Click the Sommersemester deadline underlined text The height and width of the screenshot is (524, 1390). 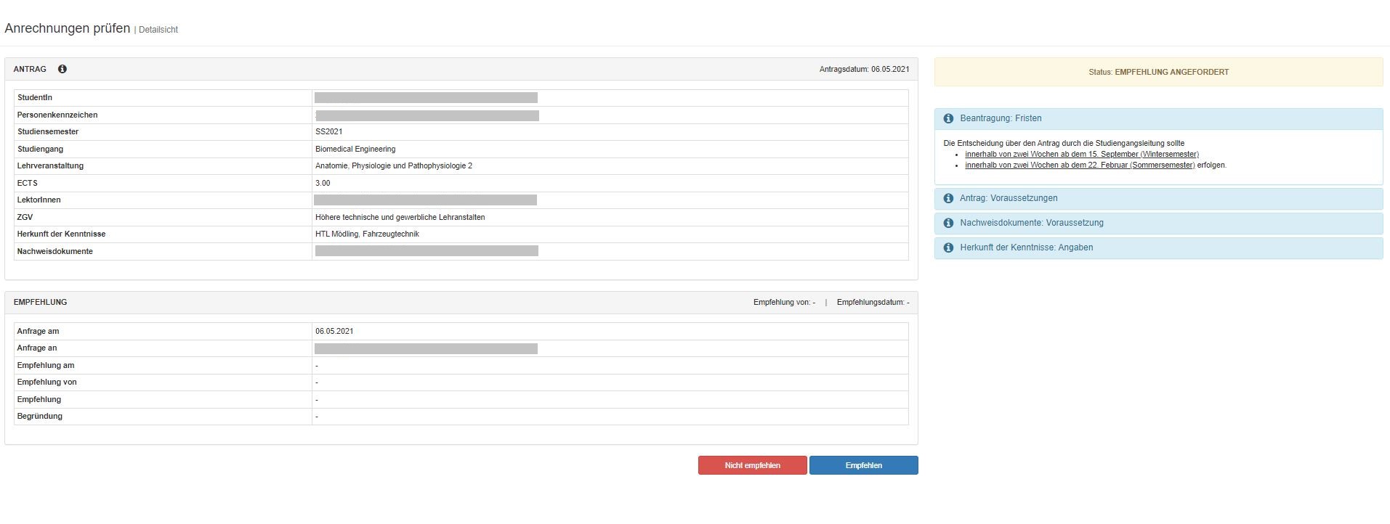point(1079,165)
